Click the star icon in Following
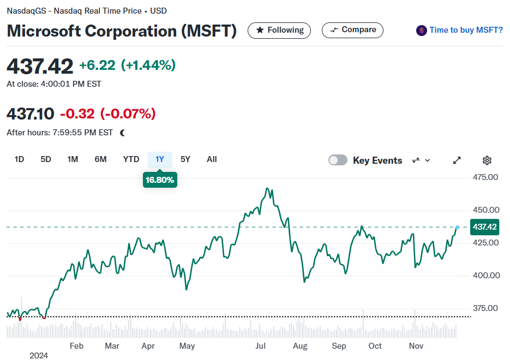This screenshot has height=364, width=510. point(260,30)
